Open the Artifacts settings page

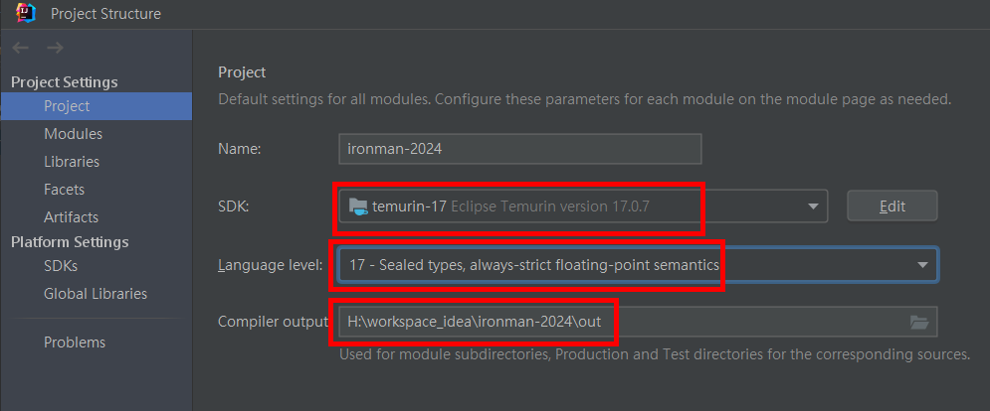(71, 216)
